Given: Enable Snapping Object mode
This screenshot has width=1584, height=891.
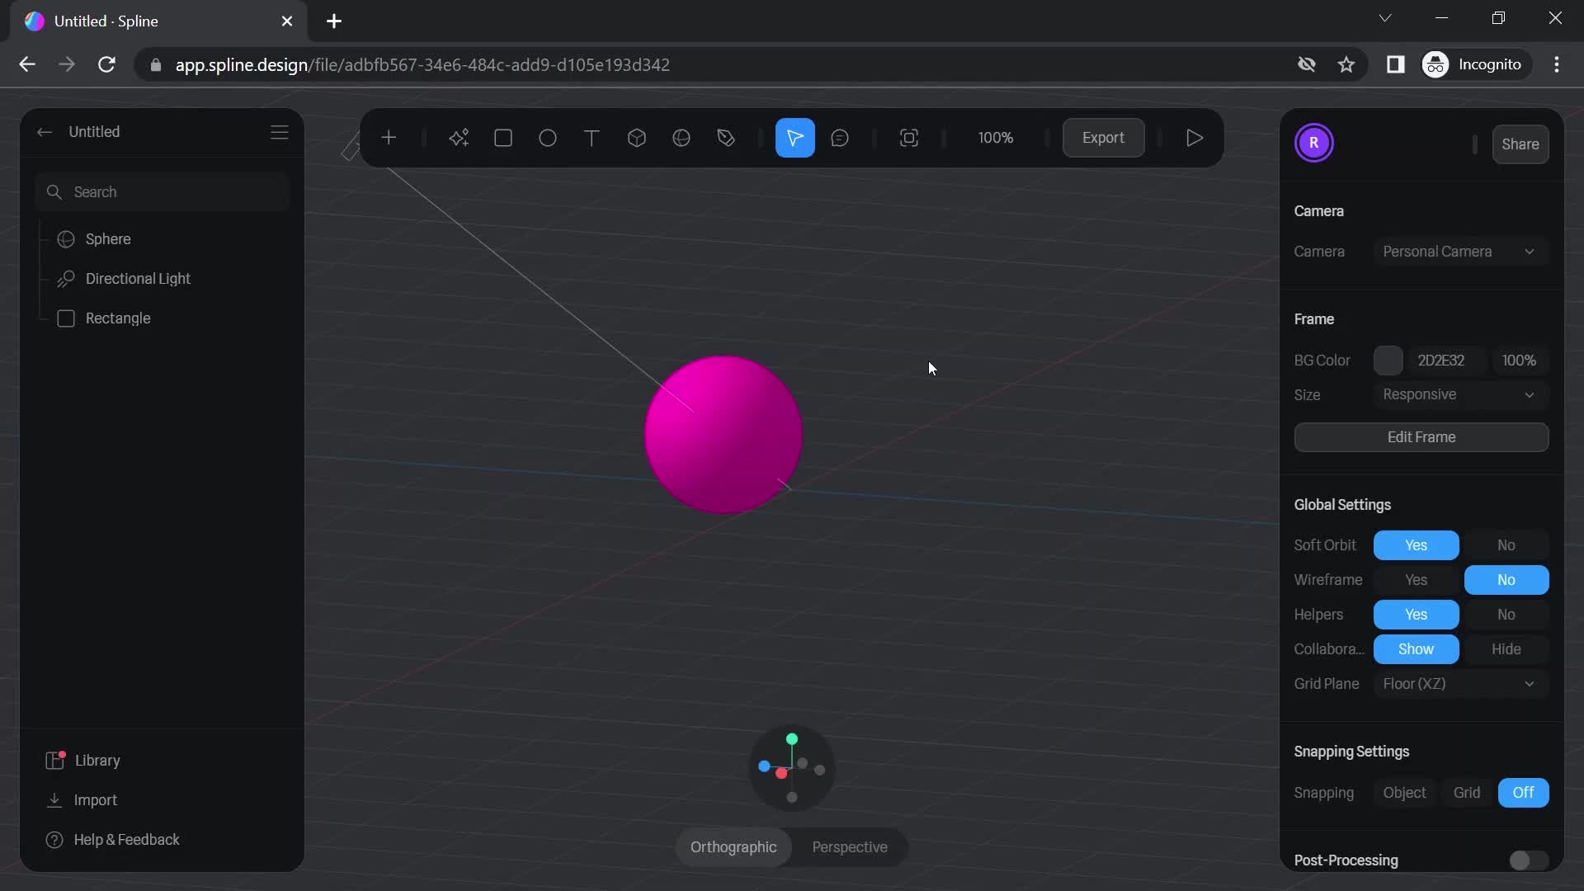Looking at the screenshot, I should point(1404,793).
